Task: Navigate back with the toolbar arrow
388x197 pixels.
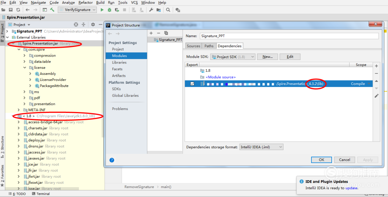Action: [27, 10]
